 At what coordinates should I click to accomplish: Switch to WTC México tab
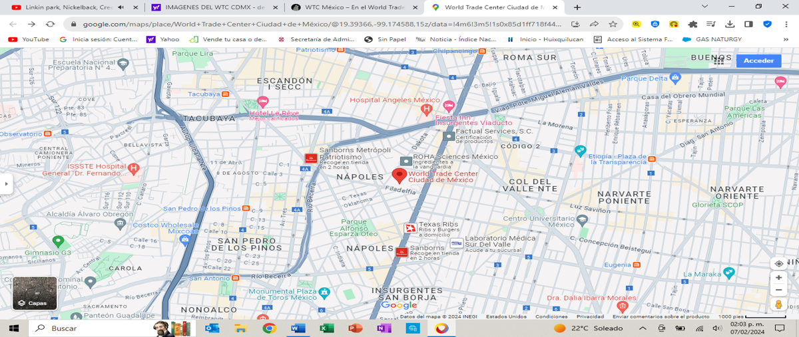point(354,7)
